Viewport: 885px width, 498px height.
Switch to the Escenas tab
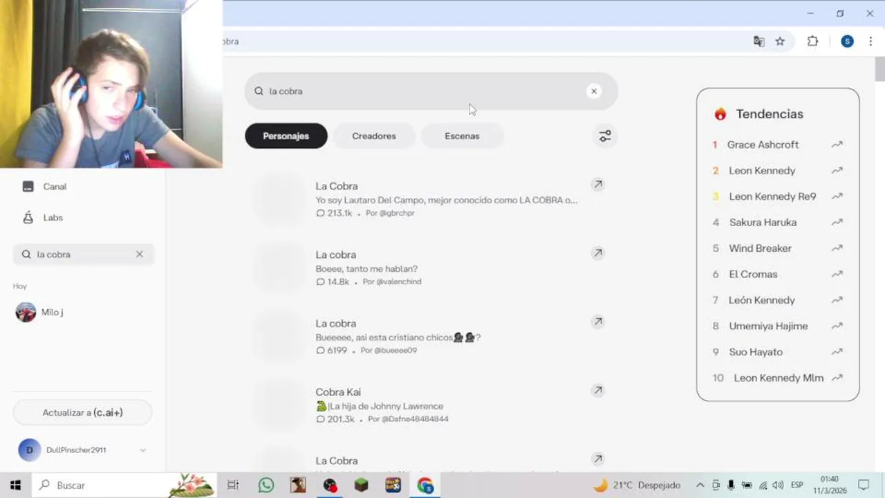(462, 136)
